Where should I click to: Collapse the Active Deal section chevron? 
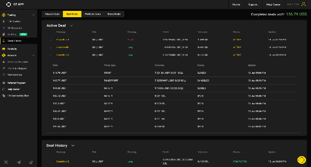[x=72, y=26]
